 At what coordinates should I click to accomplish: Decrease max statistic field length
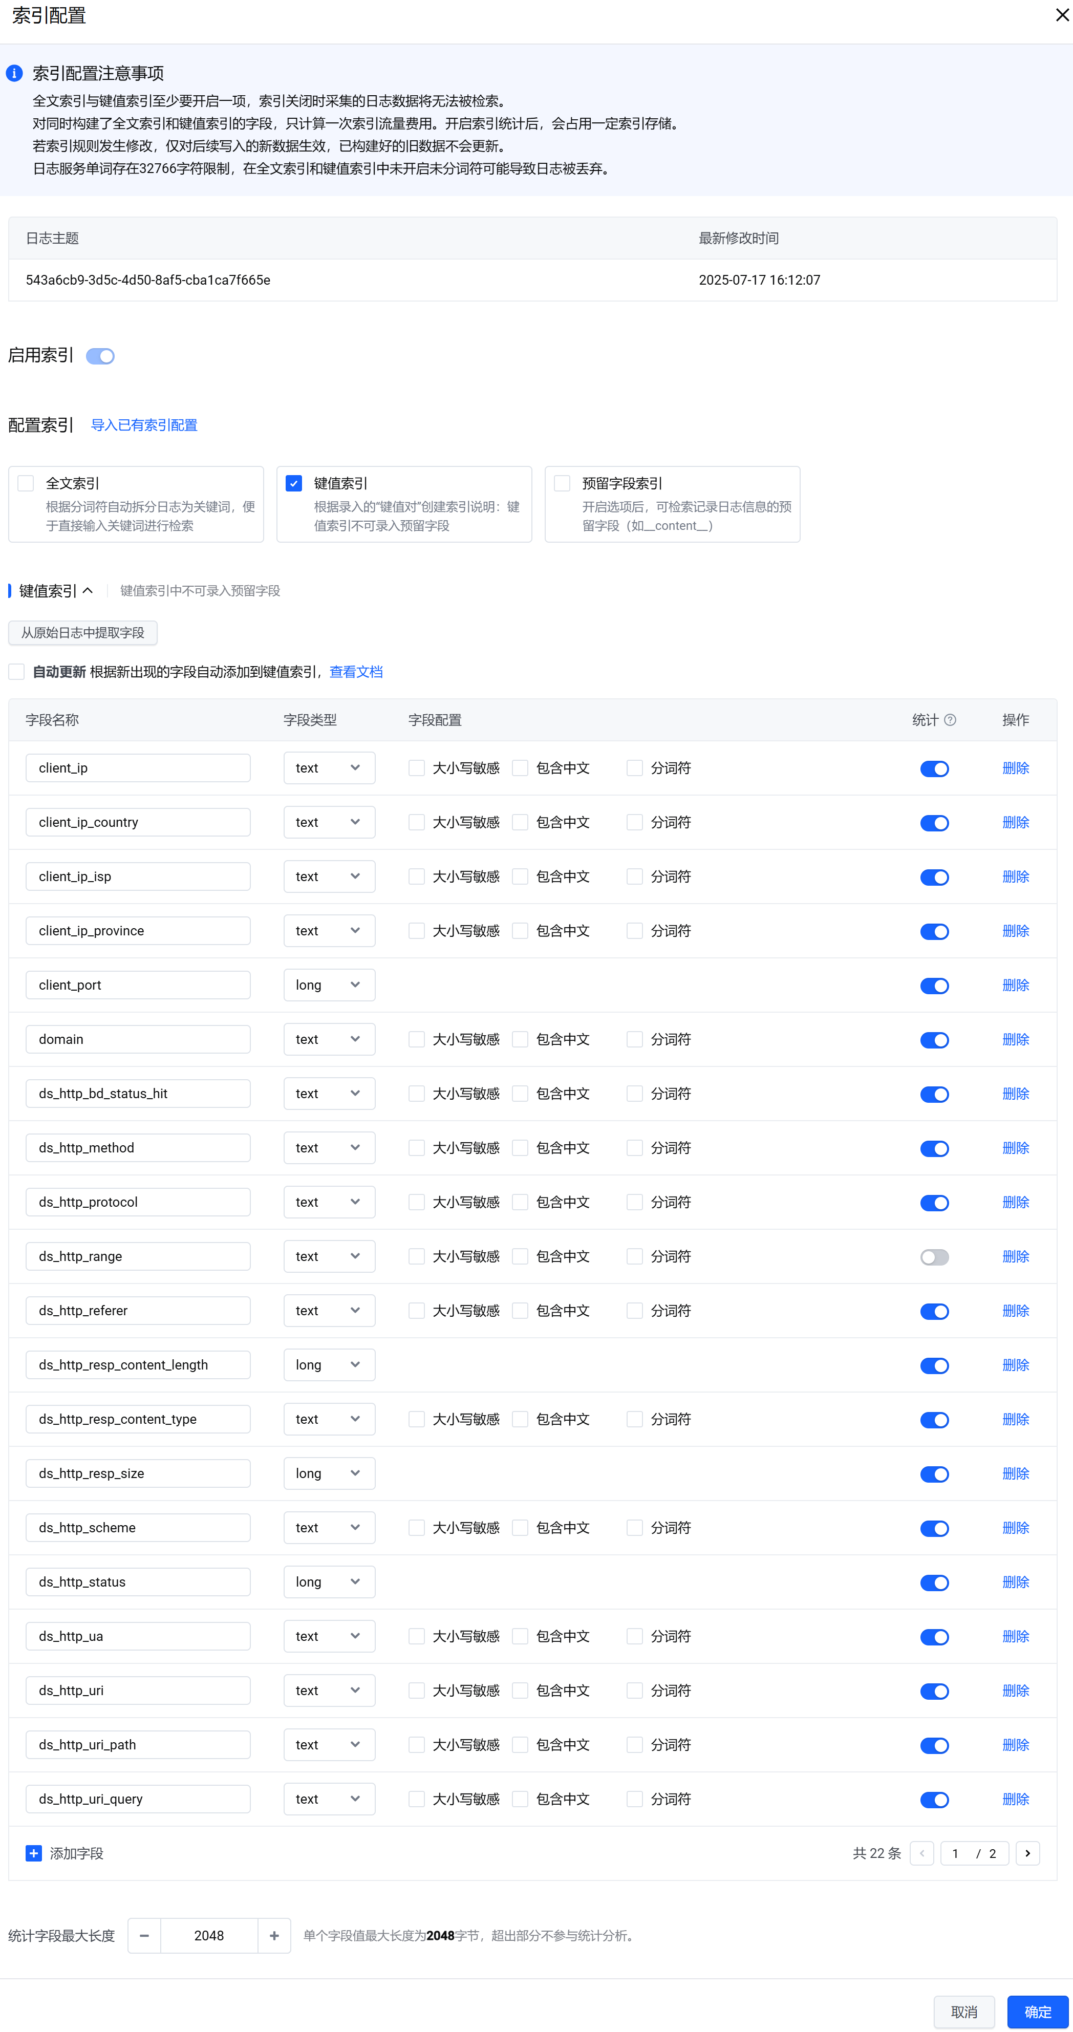[x=144, y=1936]
